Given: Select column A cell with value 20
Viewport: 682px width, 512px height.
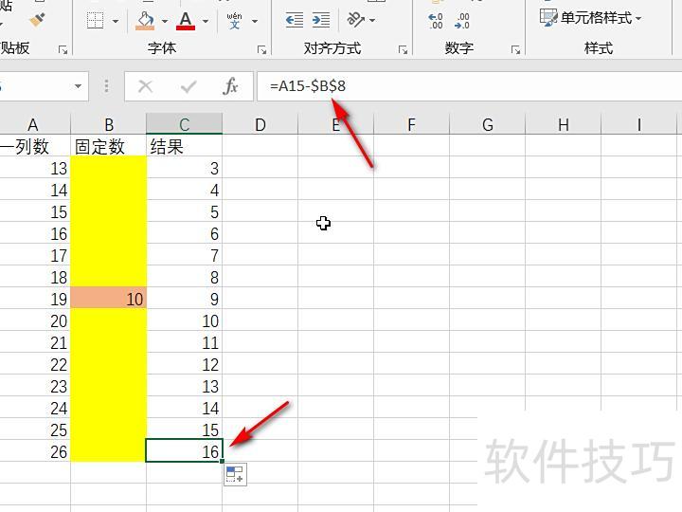Looking at the screenshot, I should pyautogui.click(x=35, y=320).
